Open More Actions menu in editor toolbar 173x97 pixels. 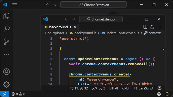point(159,27)
